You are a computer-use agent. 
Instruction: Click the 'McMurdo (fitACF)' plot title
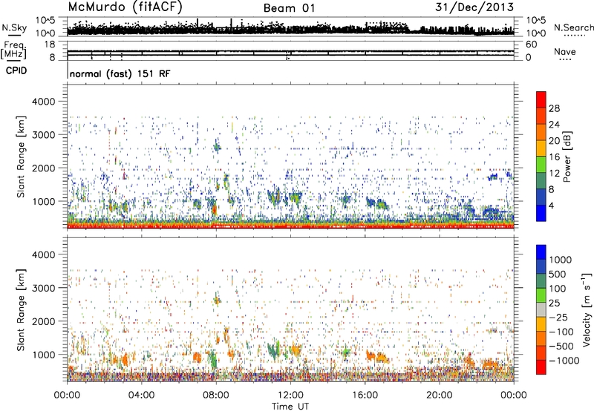pos(125,7)
